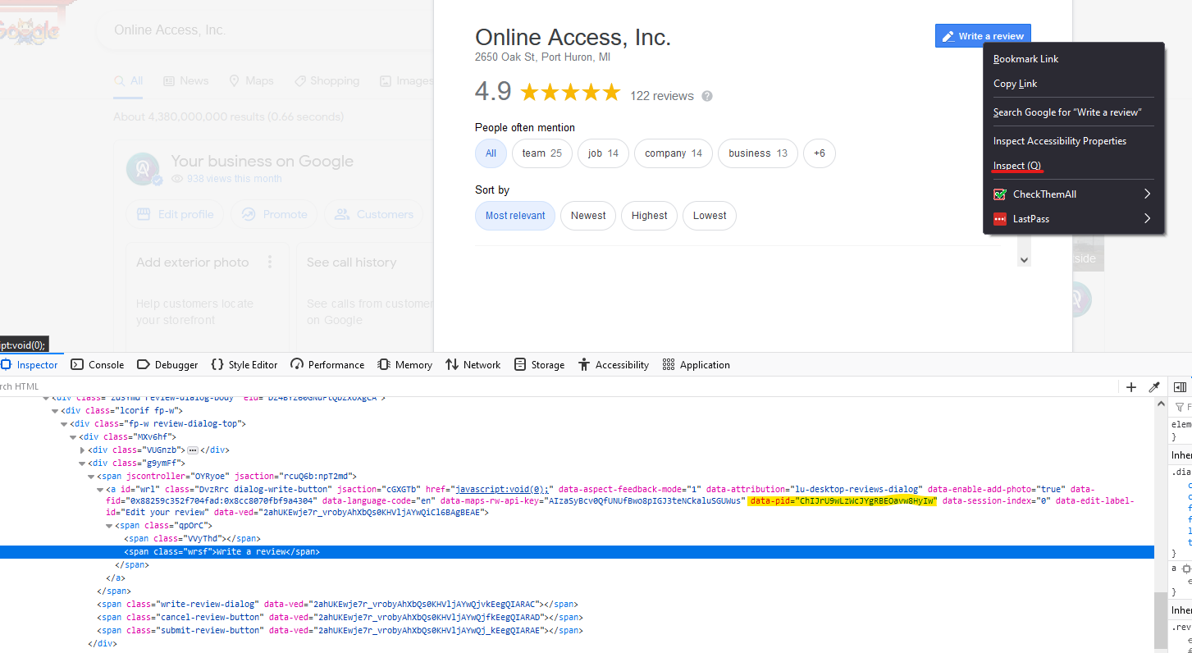Expand the LastPass submenu arrow
1192x653 pixels.
(1147, 219)
